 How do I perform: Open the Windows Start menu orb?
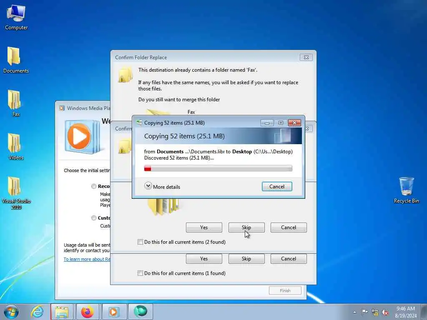11,312
